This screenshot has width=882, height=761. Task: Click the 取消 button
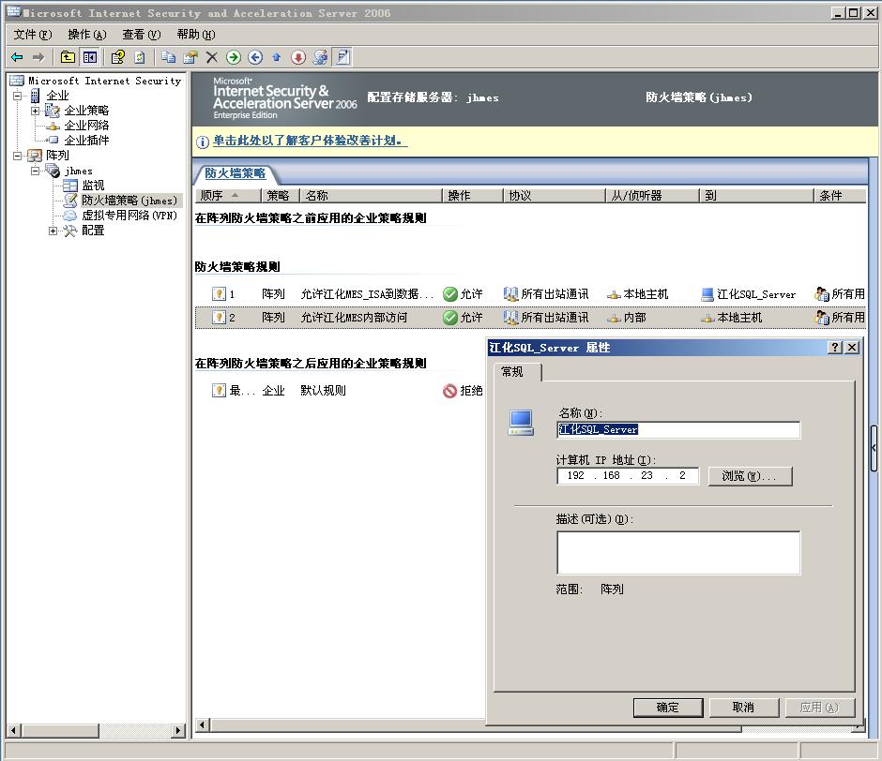tap(744, 708)
